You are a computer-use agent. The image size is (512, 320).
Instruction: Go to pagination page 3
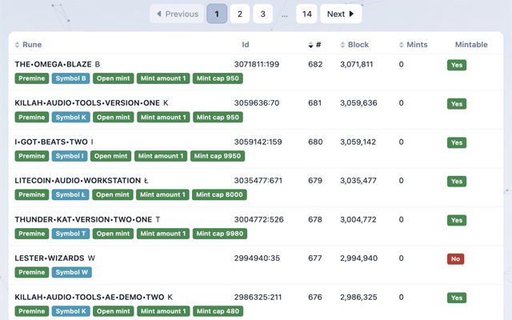pyautogui.click(x=263, y=14)
